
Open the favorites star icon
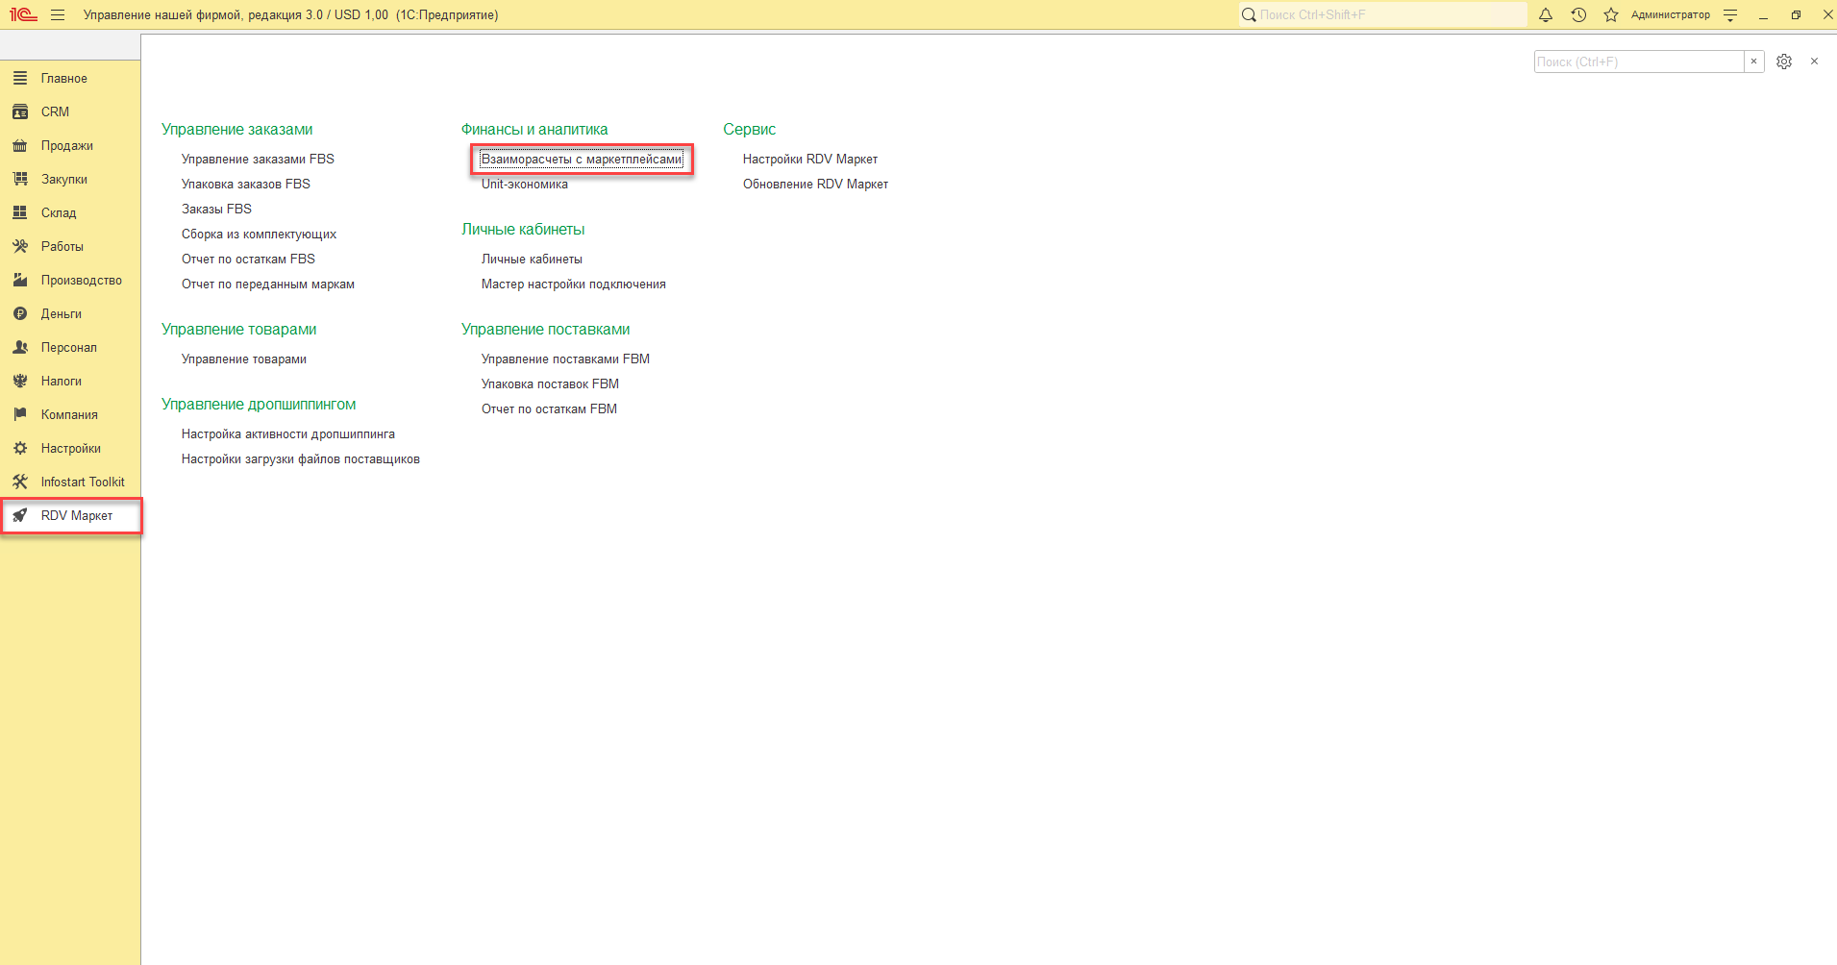(1611, 14)
